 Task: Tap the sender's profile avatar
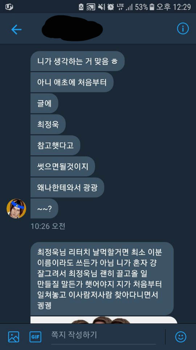point(16,209)
